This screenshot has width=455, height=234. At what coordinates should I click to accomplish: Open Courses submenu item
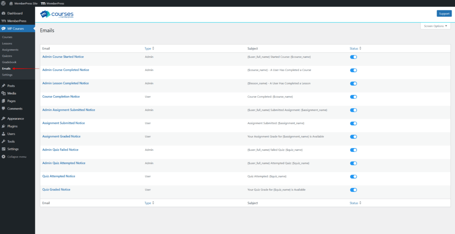tap(7, 37)
